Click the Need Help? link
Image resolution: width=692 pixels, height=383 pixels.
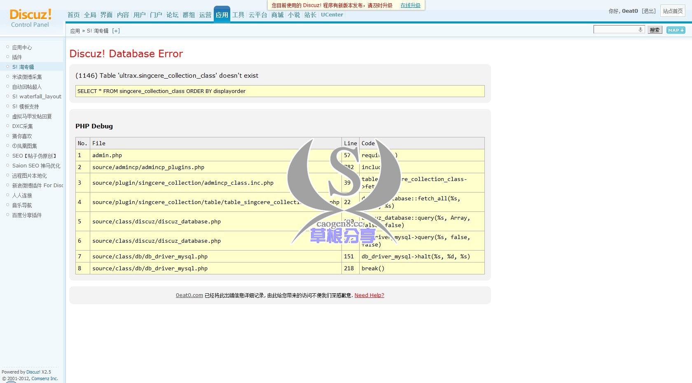point(369,295)
